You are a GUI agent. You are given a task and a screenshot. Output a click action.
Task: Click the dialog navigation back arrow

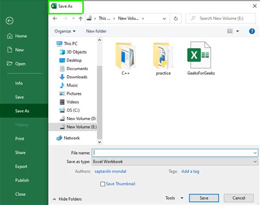click(55, 19)
